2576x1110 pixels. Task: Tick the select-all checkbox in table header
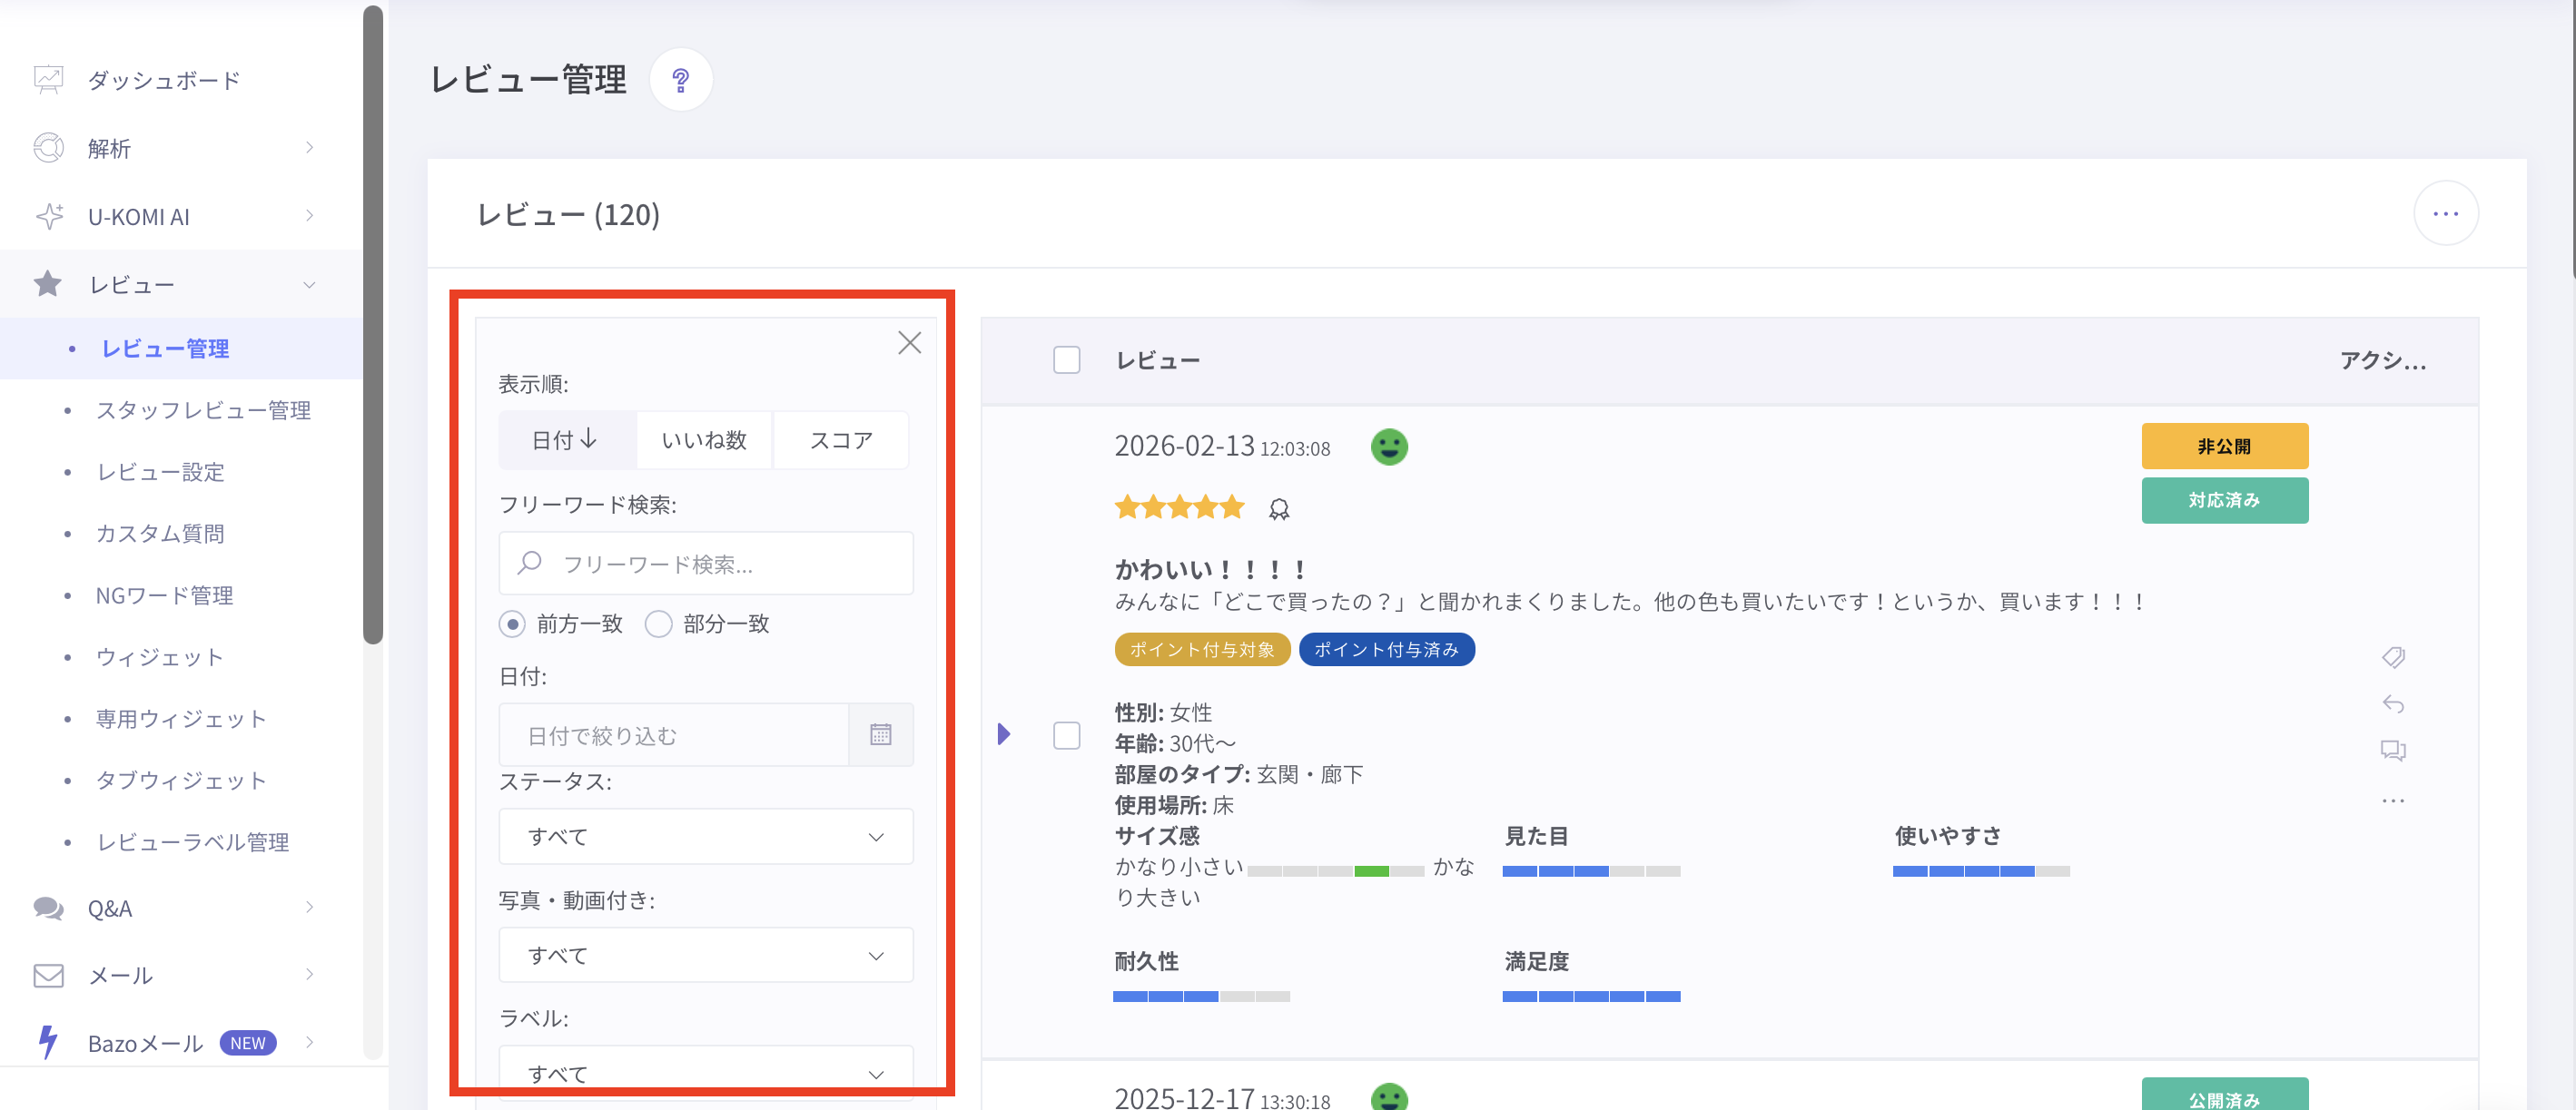[x=1067, y=360]
